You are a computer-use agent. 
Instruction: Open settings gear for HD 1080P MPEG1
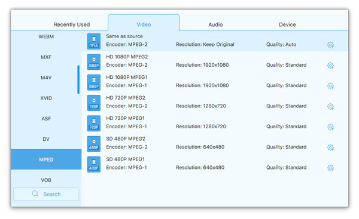click(x=330, y=86)
